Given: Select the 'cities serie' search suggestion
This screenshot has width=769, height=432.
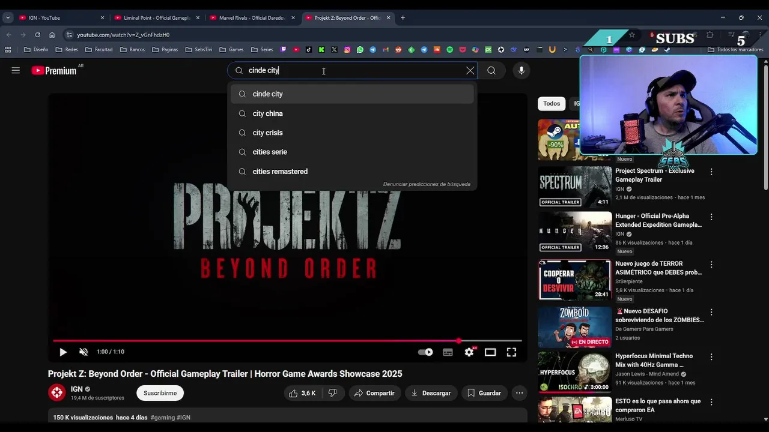Looking at the screenshot, I should pyautogui.click(x=352, y=152).
